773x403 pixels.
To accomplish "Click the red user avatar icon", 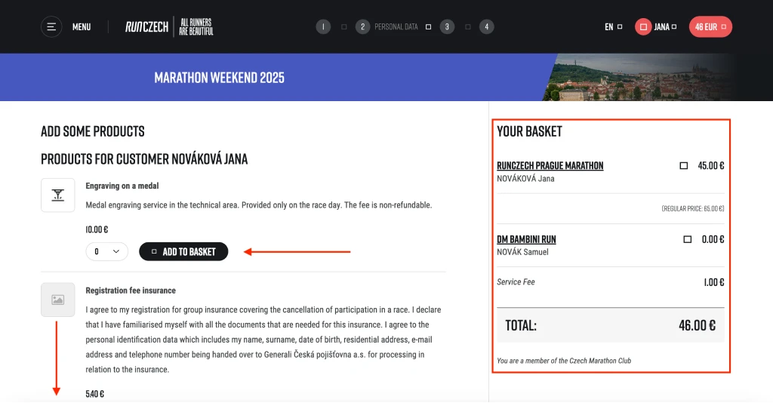I will click(x=643, y=26).
